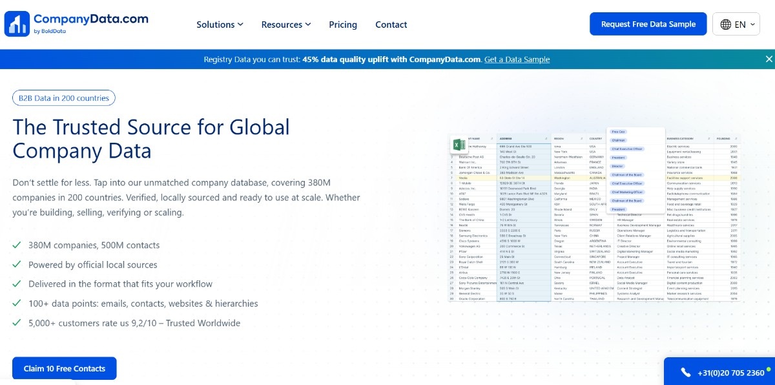Expand the Solutions dropdown menu
This screenshot has height=385, width=775.
220,25
